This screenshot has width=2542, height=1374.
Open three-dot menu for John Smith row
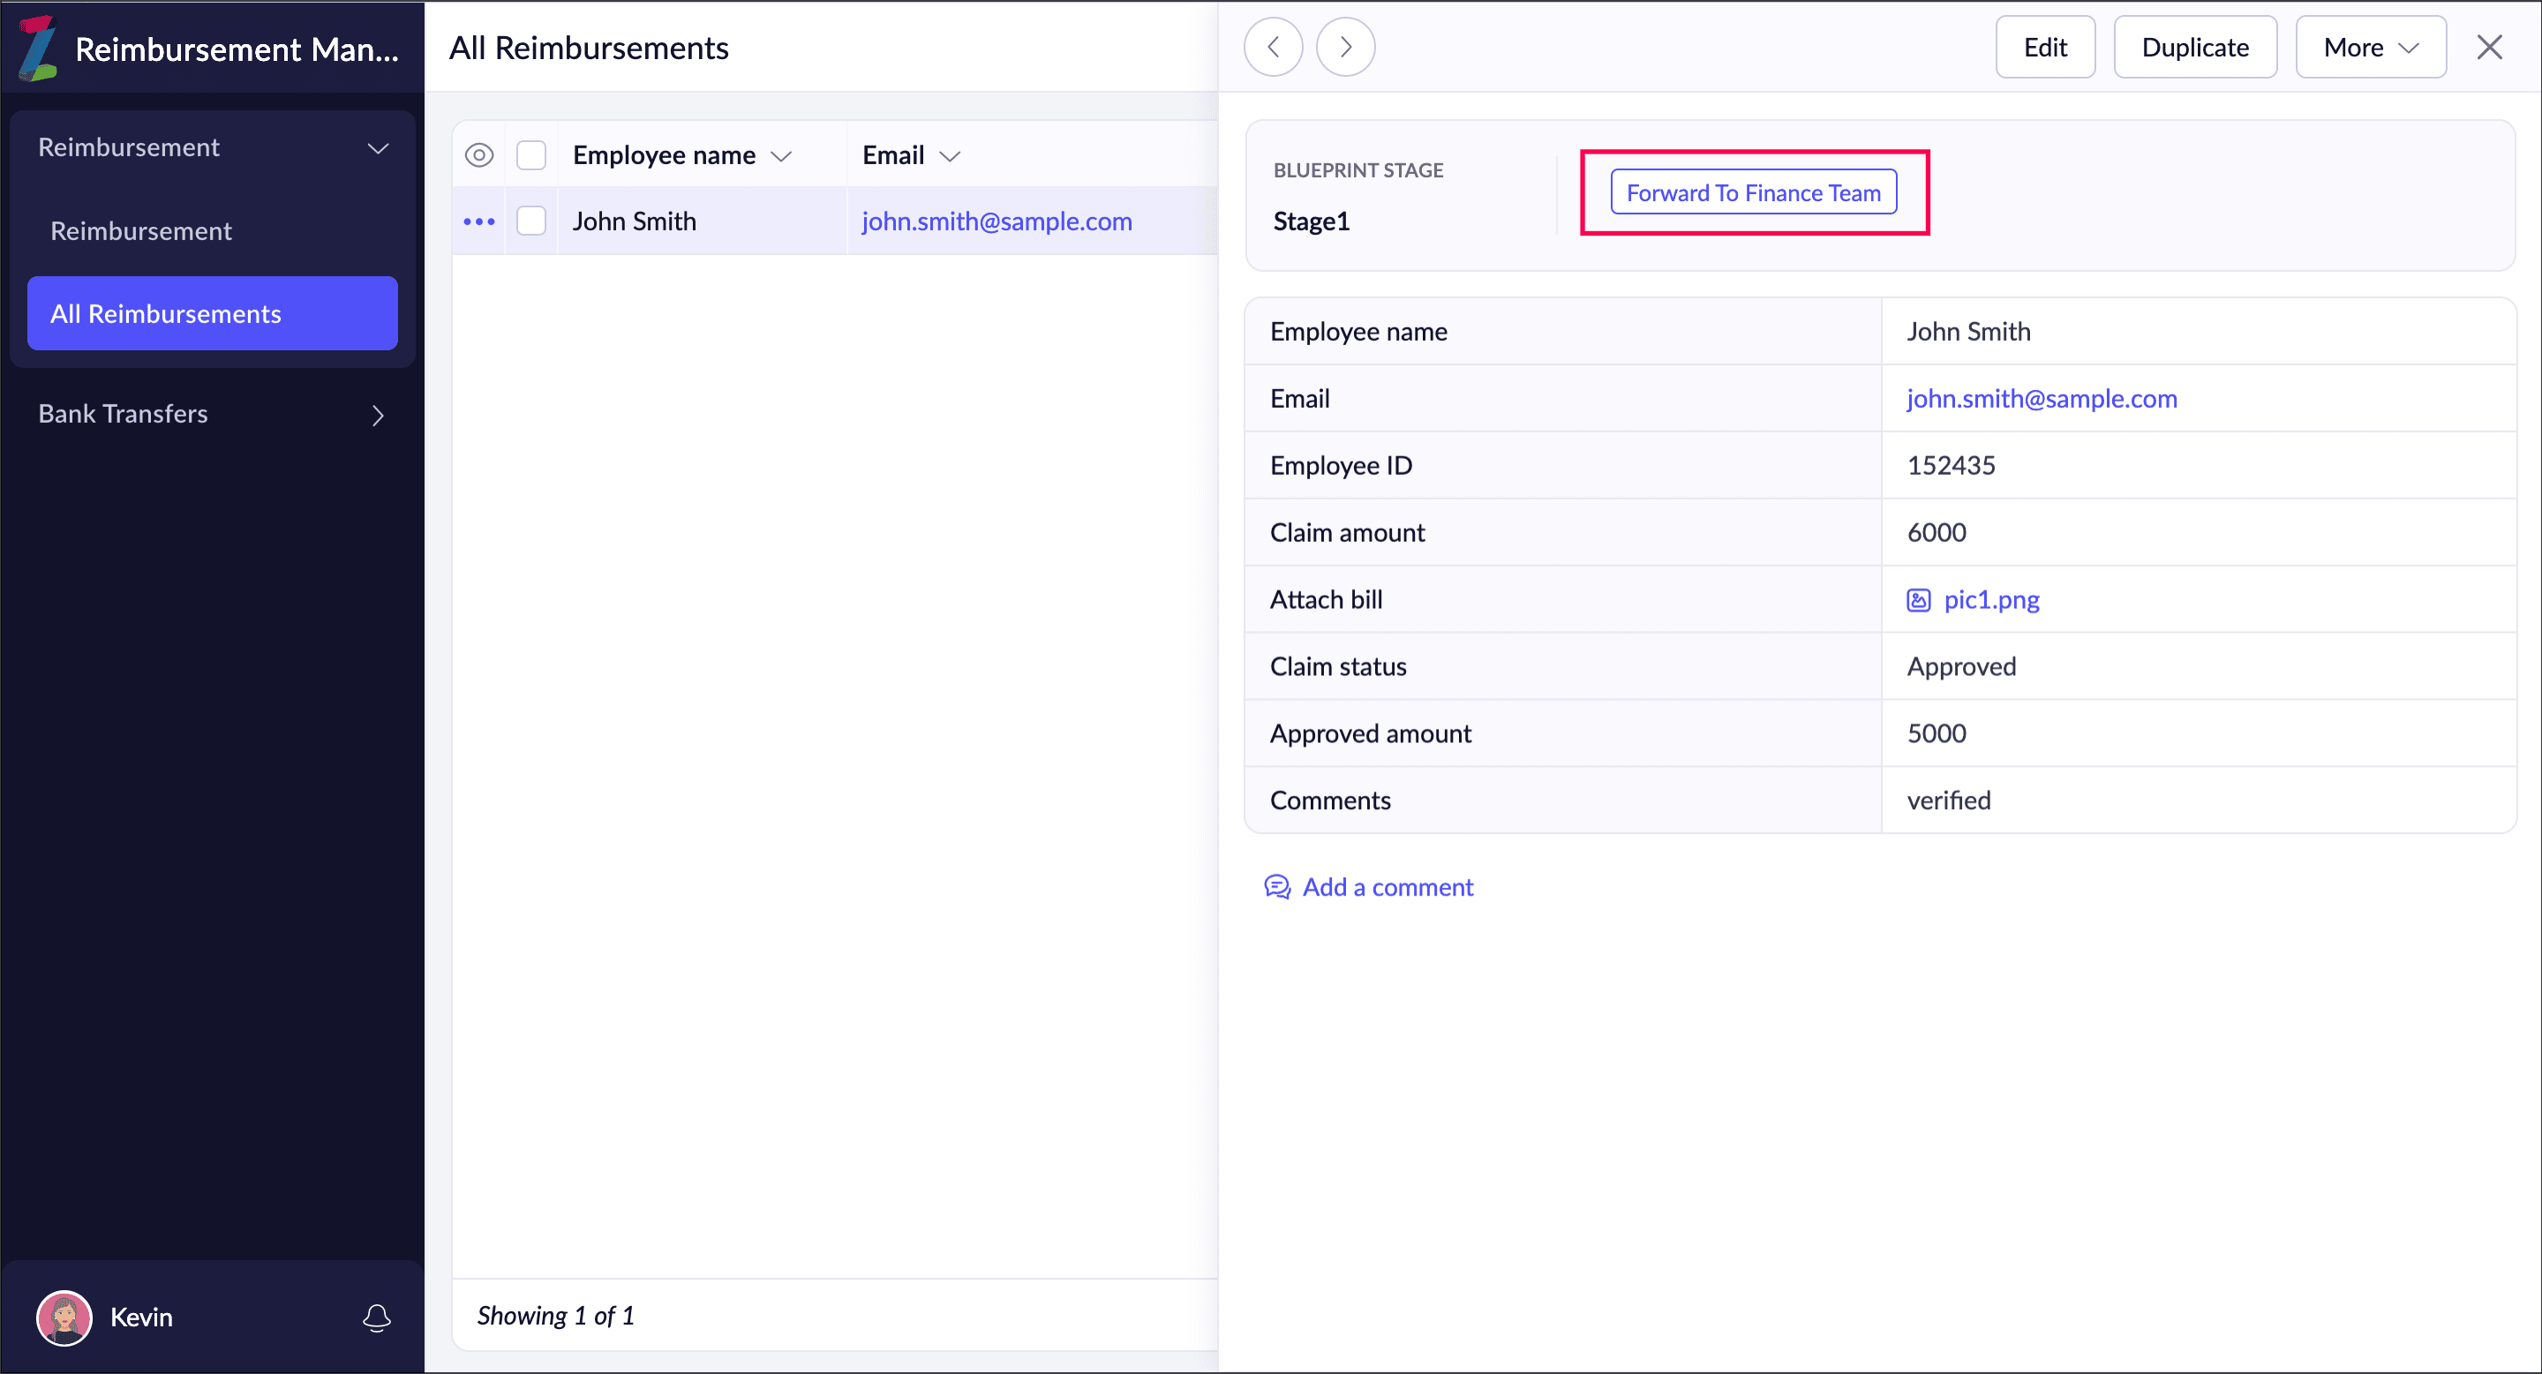(479, 221)
